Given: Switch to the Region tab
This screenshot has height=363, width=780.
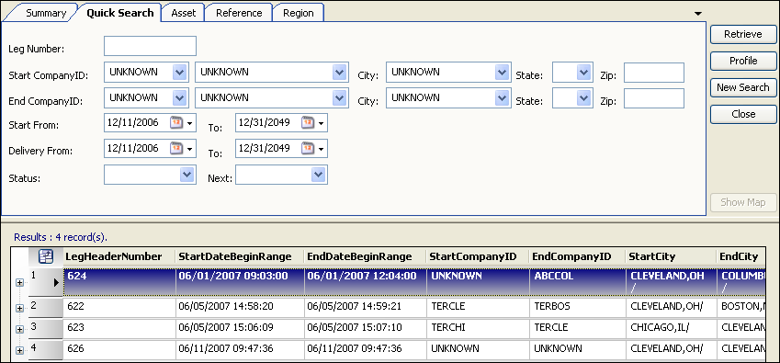Looking at the screenshot, I should click(299, 13).
